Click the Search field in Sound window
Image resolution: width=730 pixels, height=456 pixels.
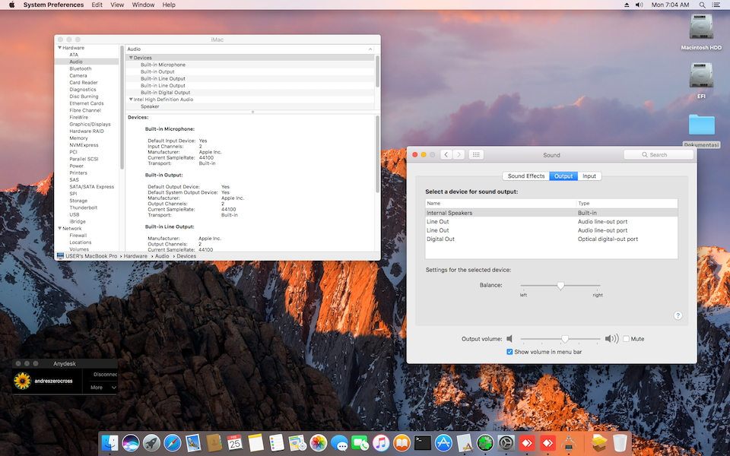pos(659,154)
